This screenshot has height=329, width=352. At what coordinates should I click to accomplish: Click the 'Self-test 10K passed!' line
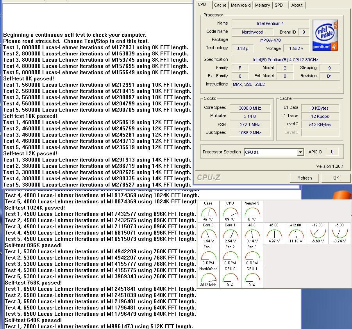click(x=30, y=116)
